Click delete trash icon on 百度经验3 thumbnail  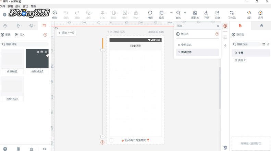click(x=46, y=52)
